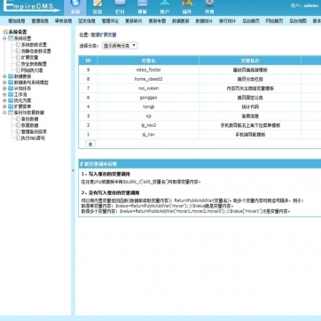Open 排行统计 in the secondary menu
The height and width of the screenshot is (321, 321).
(227, 21)
